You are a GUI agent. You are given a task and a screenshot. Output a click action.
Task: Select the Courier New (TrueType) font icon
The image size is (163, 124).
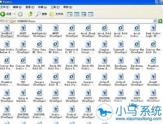pyautogui.click(x=137, y=44)
